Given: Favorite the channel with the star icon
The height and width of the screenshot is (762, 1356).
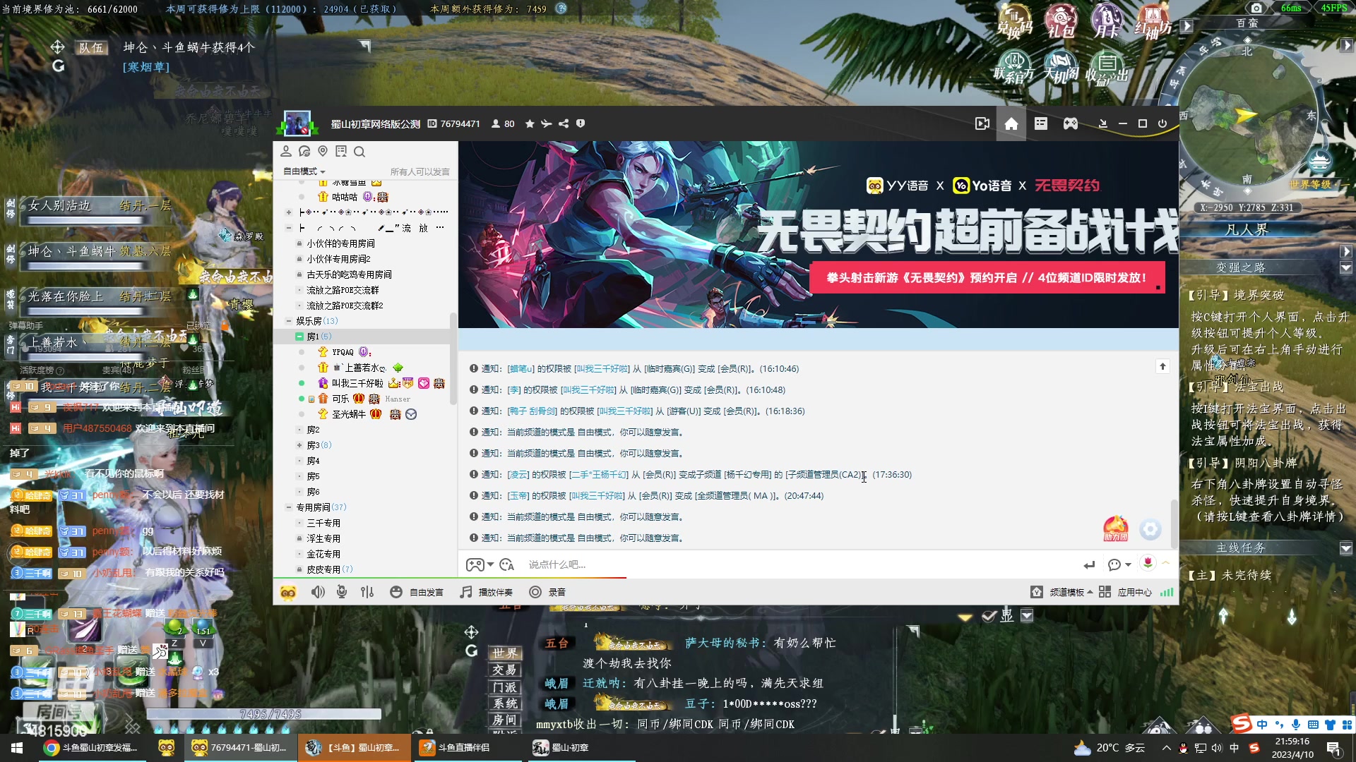Looking at the screenshot, I should (530, 123).
